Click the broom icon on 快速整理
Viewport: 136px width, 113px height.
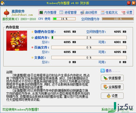106,78
